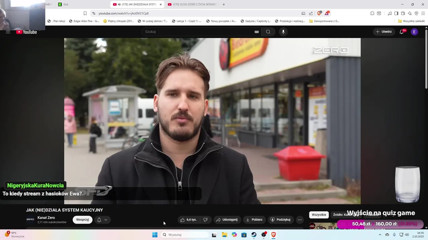Bookmark this page icon in address bar
Screen dimensions: 428x240
(x=85, y=13)
